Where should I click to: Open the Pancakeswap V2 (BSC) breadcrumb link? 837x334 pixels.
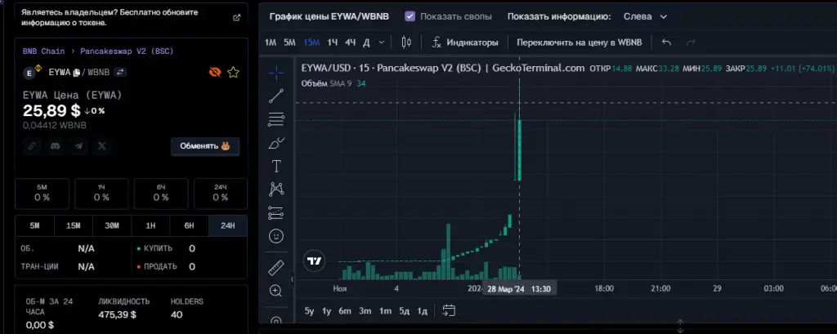[127, 51]
